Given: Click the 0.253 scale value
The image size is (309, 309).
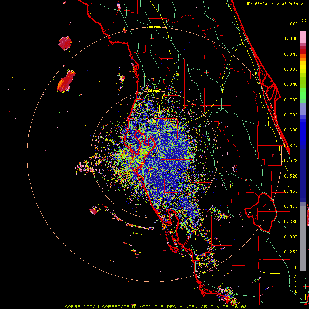Looking at the screenshot, I should (x=291, y=252).
